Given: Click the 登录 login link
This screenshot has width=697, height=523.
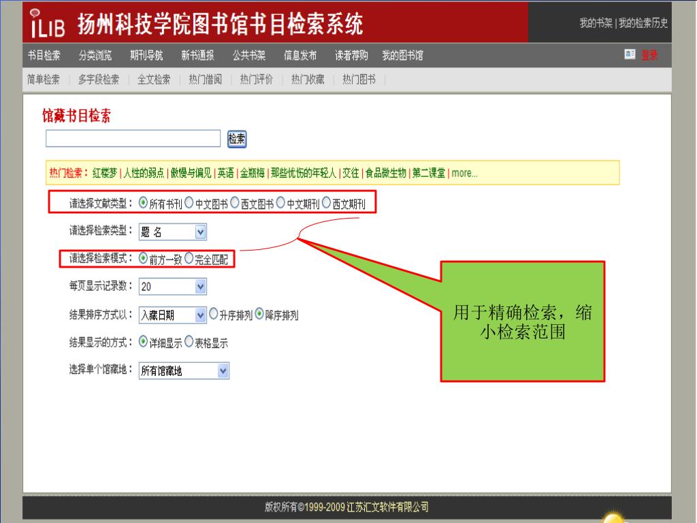Looking at the screenshot, I should [649, 54].
